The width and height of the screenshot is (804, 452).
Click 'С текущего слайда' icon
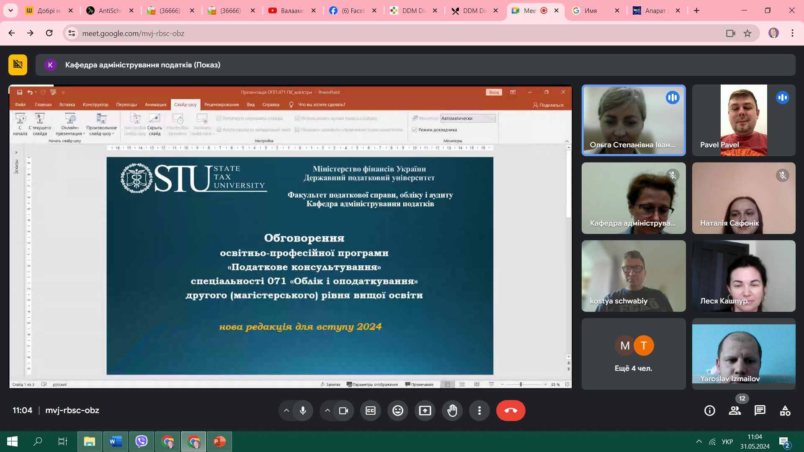point(40,124)
